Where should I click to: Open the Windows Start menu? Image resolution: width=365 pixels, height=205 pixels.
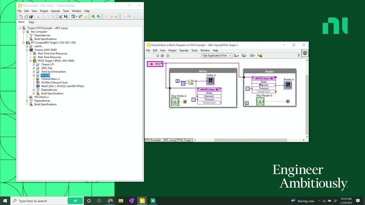click(5, 201)
